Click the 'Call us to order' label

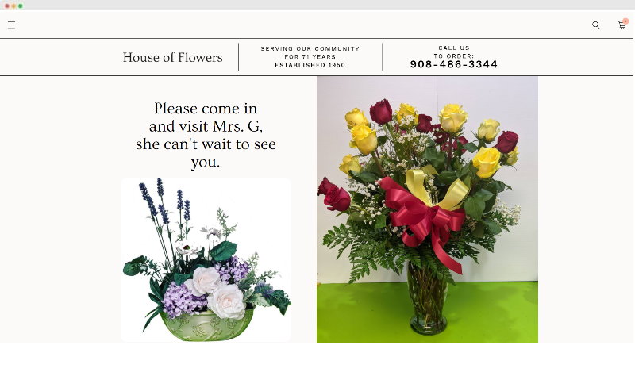[x=453, y=52]
